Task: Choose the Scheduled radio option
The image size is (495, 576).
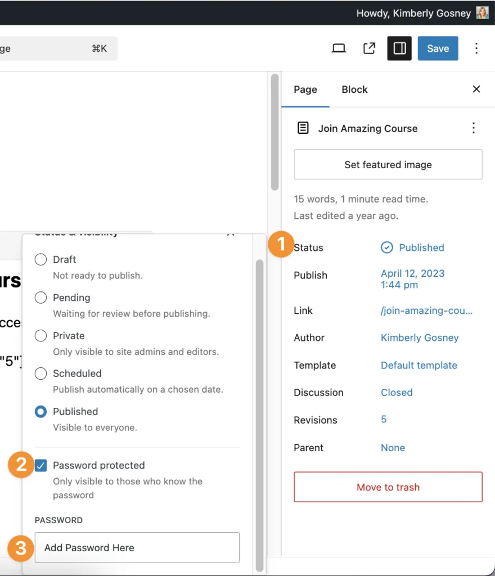Action: point(40,373)
